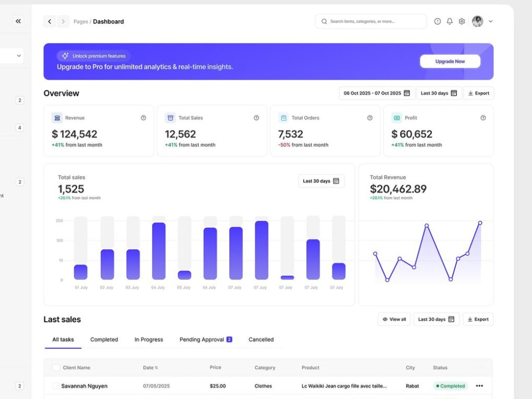
Task: Click the Savannah Nguyen client name
Action: pos(84,386)
